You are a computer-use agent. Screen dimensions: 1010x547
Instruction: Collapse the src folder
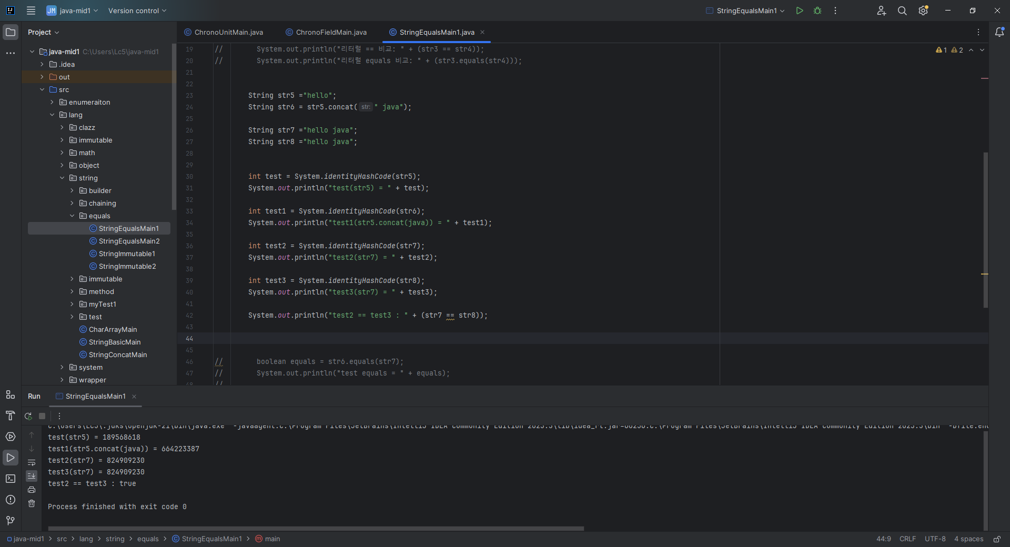pyautogui.click(x=42, y=89)
